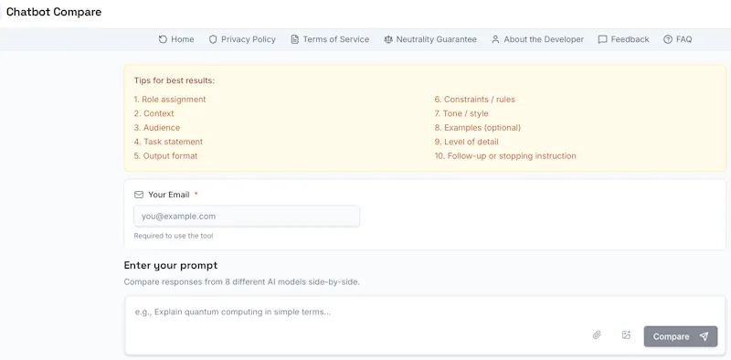Click the scales icon beside Neutrality Guarantee

tap(388, 39)
